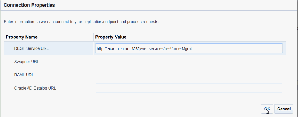Click the Connection Properties dialog title
The width and height of the screenshot is (298, 117).
pyautogui.click(x=29, y=5)
